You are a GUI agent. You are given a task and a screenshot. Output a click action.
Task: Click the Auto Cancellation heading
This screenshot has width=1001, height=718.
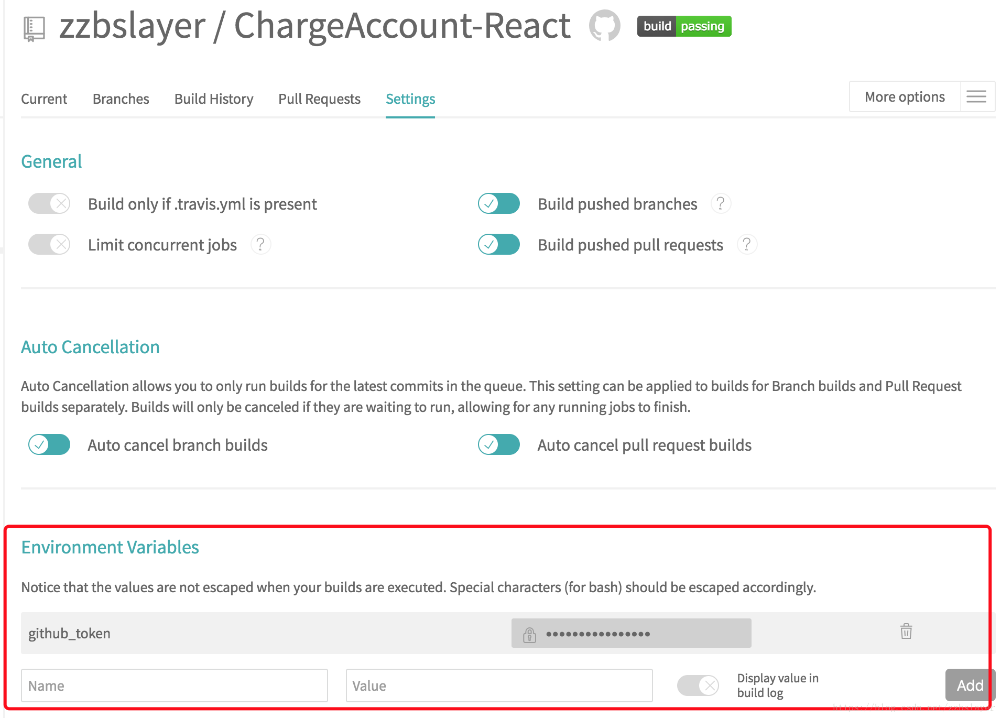(x=90, y=347)
